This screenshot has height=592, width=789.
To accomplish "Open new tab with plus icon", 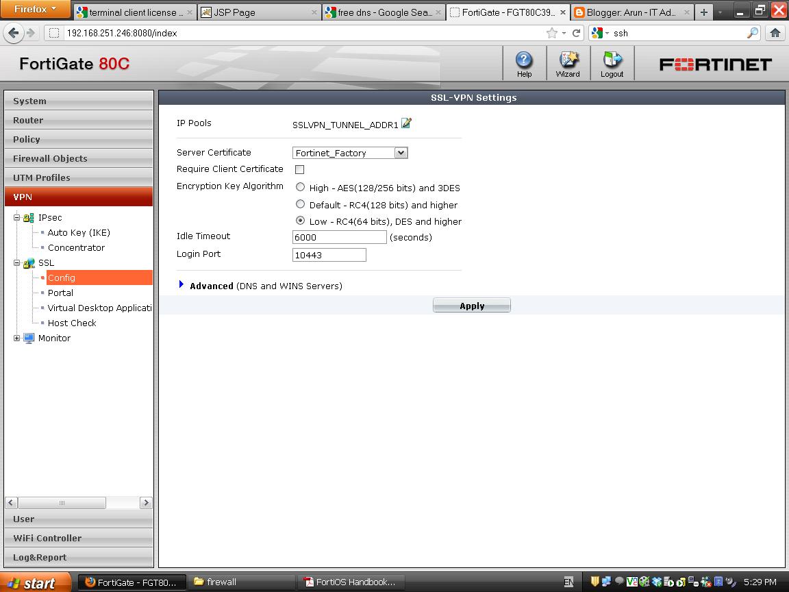I will (x=703, y=12).
